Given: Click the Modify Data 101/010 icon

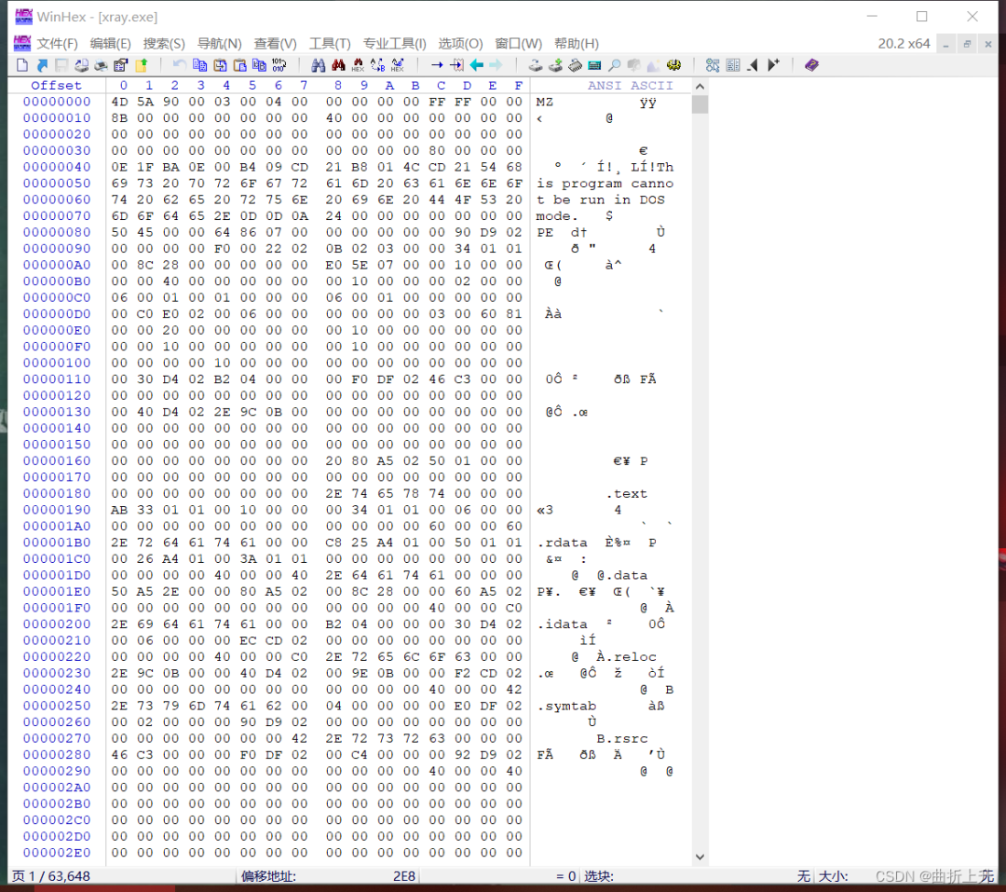Looking at the screenshot, I should (279, 65).
